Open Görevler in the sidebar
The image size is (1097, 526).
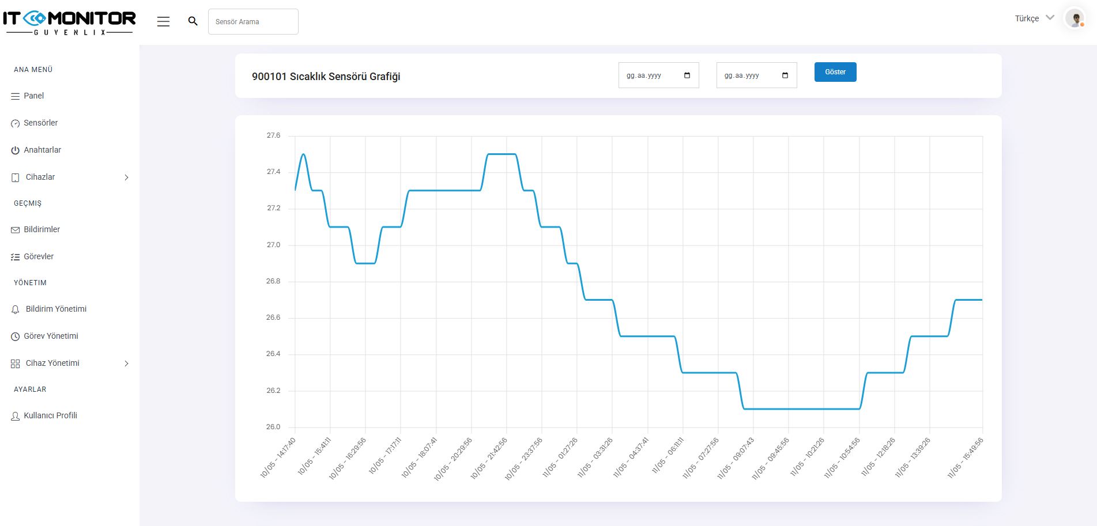point(39,256)
